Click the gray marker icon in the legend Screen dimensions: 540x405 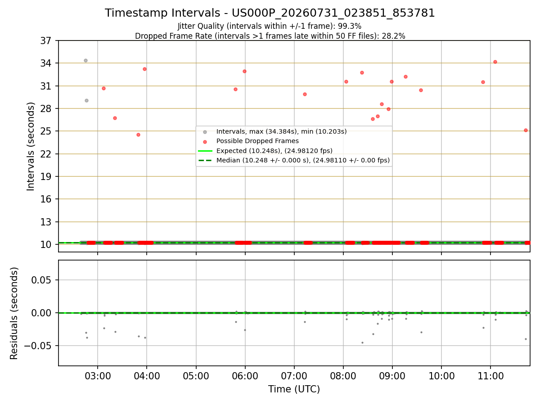point(205,132)
